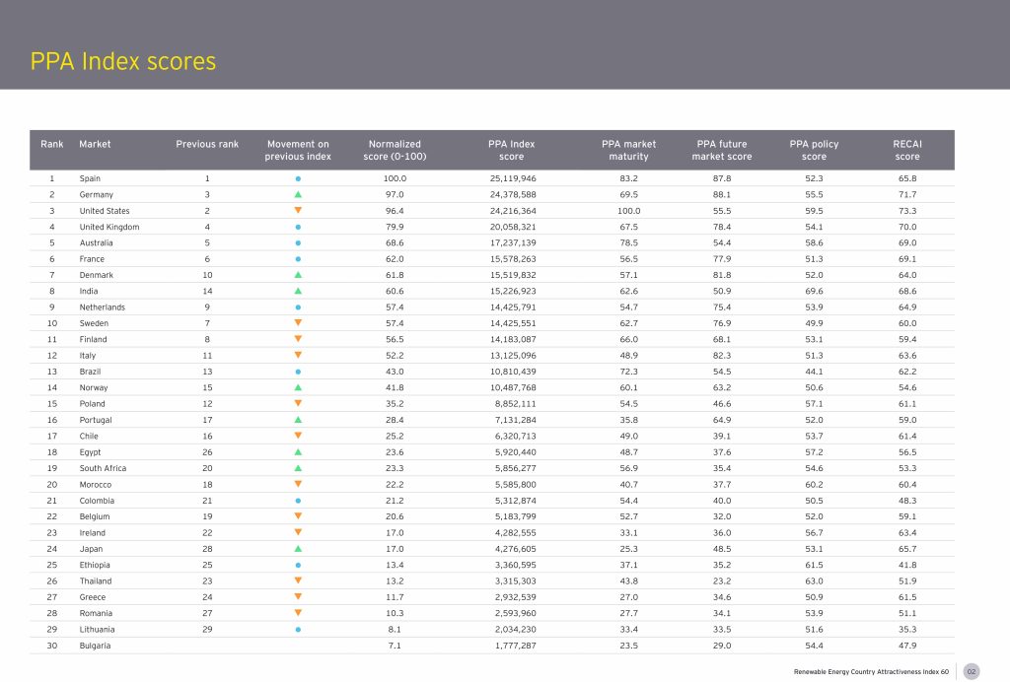Click the orange down arrow for United States
1010x682 pixels.
(298, 210)
